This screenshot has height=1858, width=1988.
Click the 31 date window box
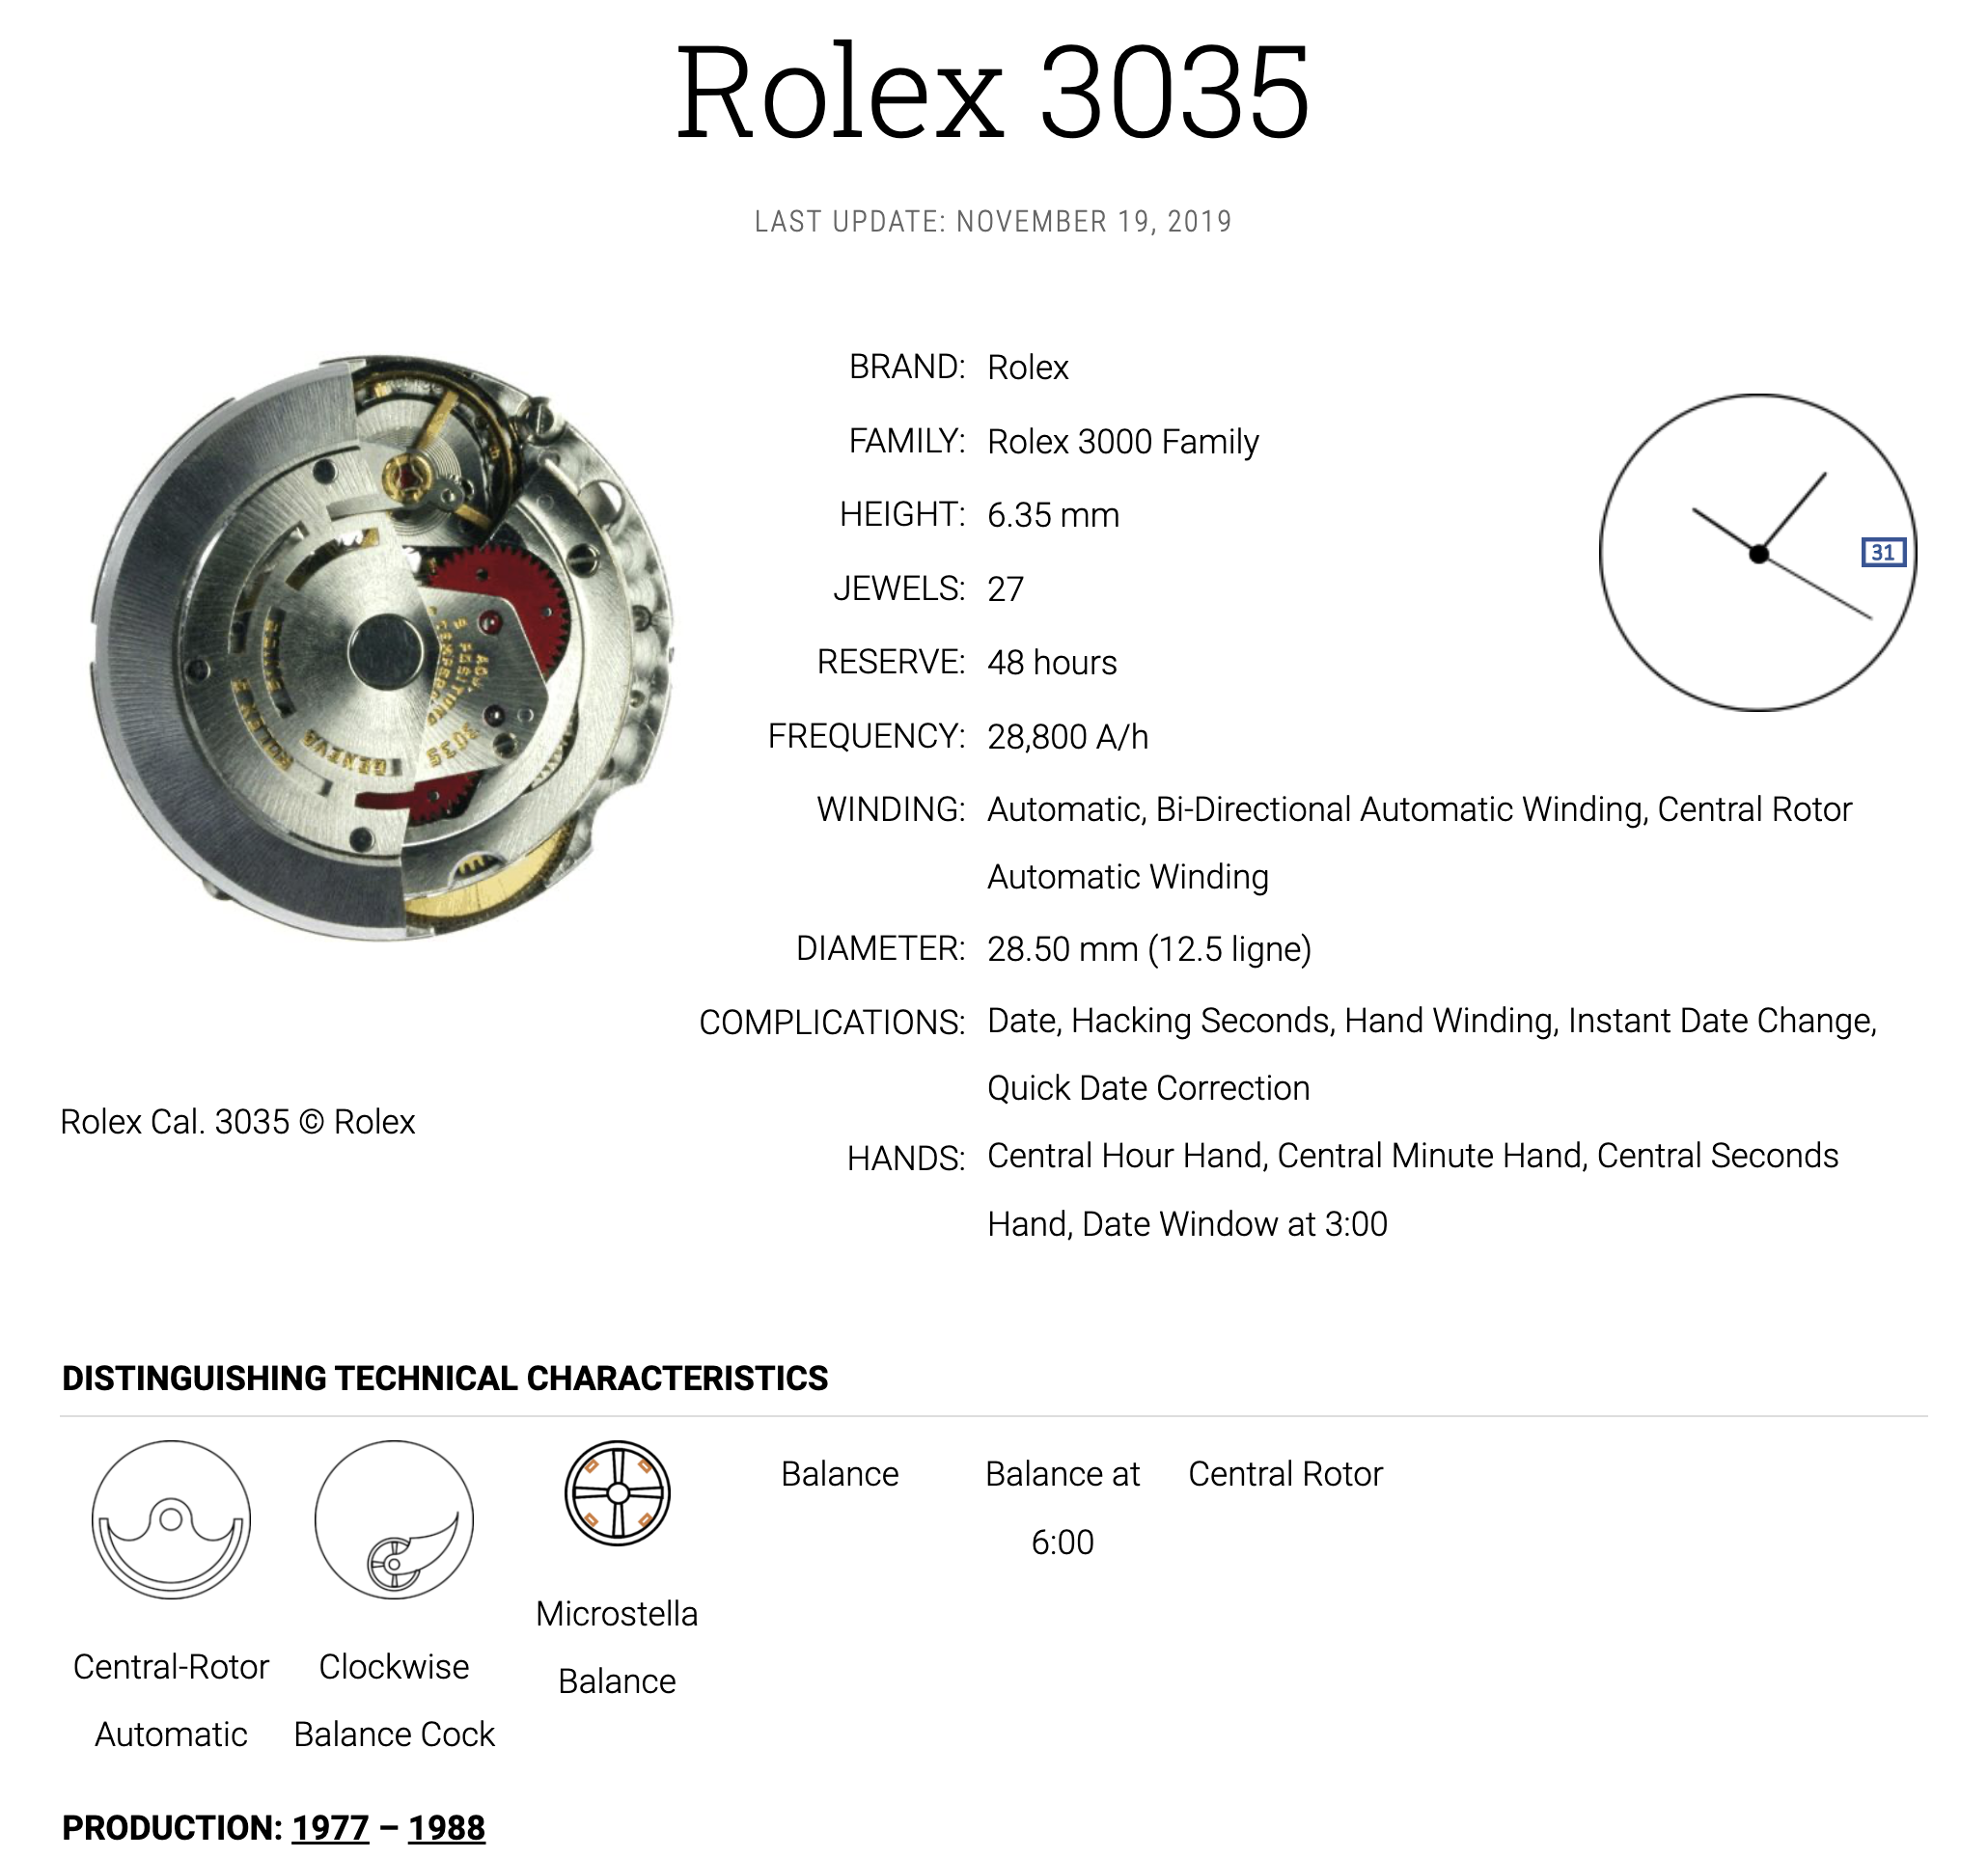click(1883, 553)
